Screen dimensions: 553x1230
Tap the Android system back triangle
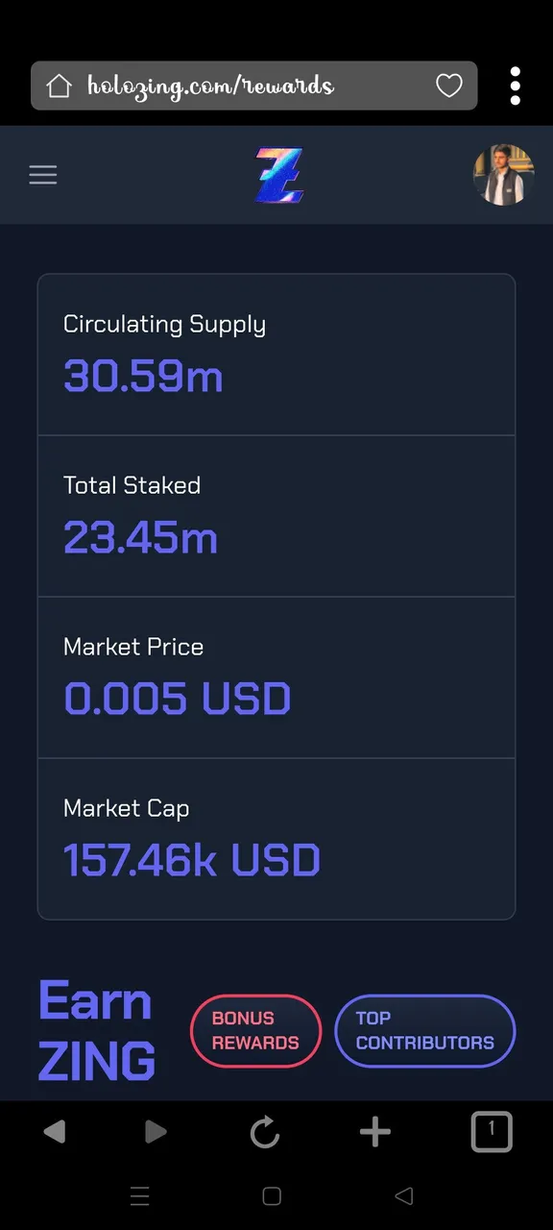click(x=404, y=1196)
